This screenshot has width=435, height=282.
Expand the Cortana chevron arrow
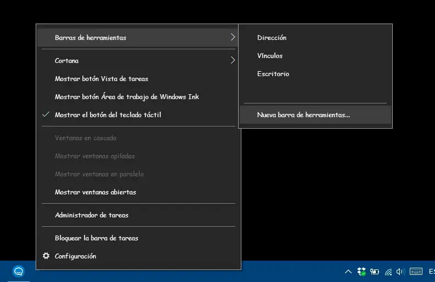(233, 60)
